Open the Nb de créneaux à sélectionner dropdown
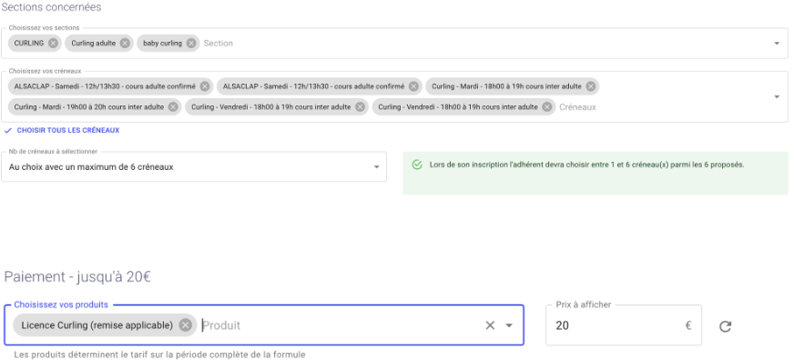 [194, 167]
